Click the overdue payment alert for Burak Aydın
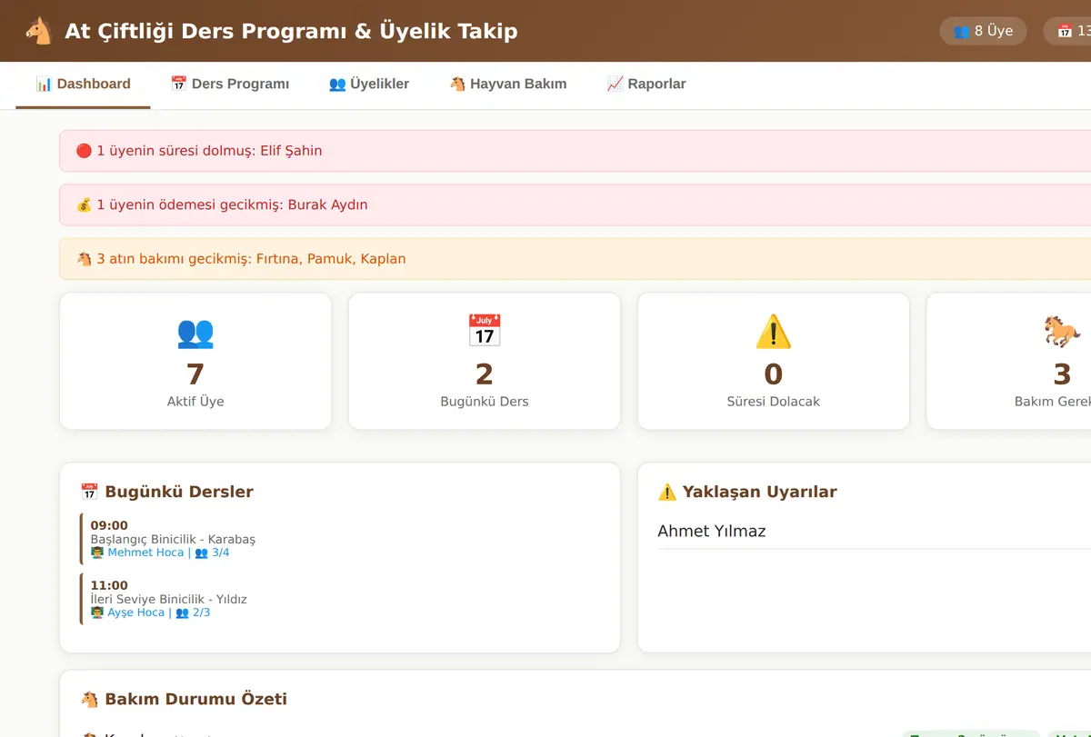The width and height of the screenshot is (1091, 737). tap(575, 204)
